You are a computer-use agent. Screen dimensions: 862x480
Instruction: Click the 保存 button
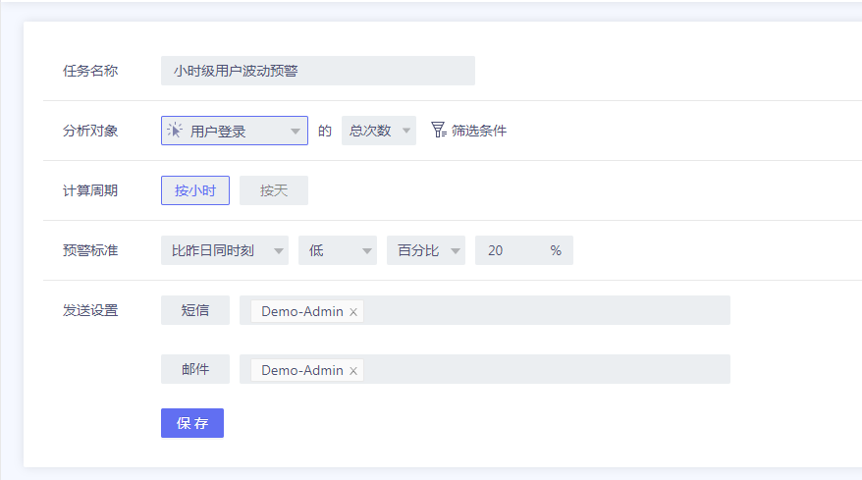(192, 423)
